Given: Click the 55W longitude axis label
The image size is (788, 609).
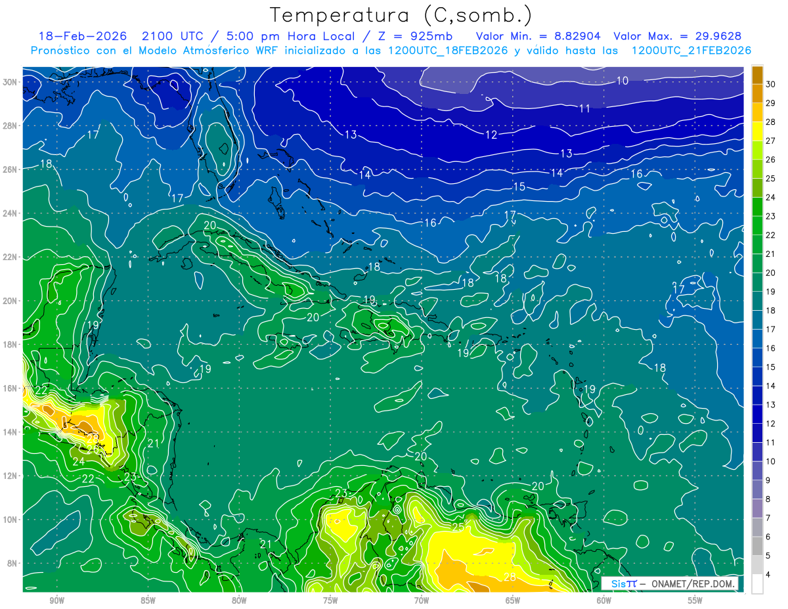Looking at the screenshot, I should coord(695,600).
